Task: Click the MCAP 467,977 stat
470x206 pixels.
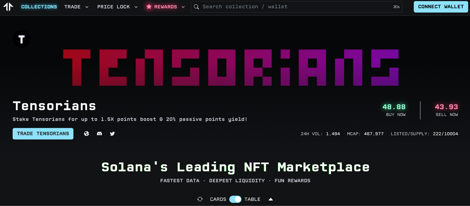Action: click(x=365, y=134)
